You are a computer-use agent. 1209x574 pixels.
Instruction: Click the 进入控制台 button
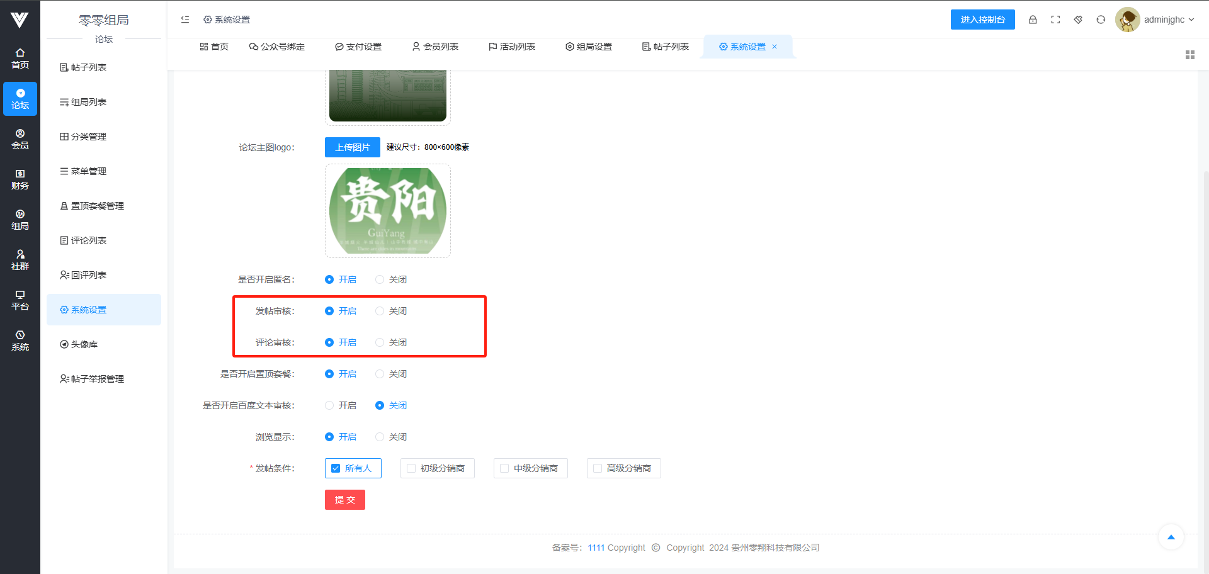pos(982,20)
